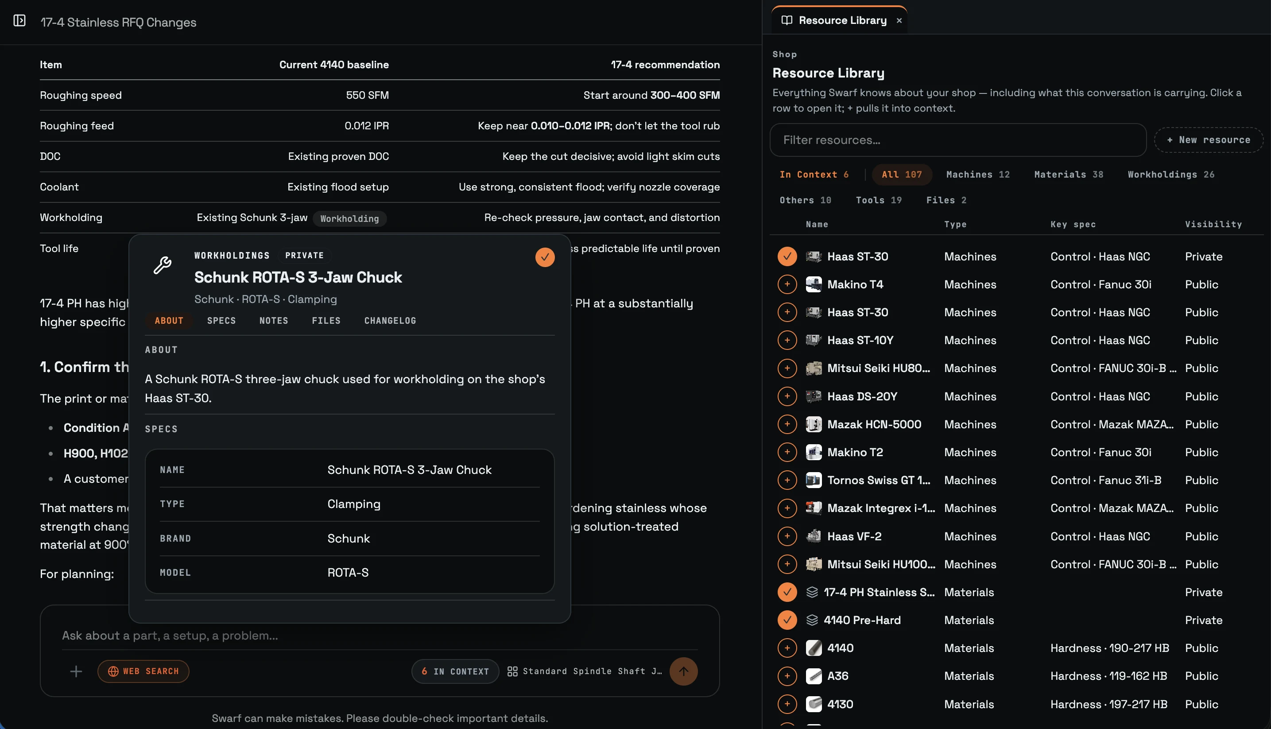Screen dimensions: 1271x729
Task: Open the Resource Library tab at the top
Action: point(839,20)
